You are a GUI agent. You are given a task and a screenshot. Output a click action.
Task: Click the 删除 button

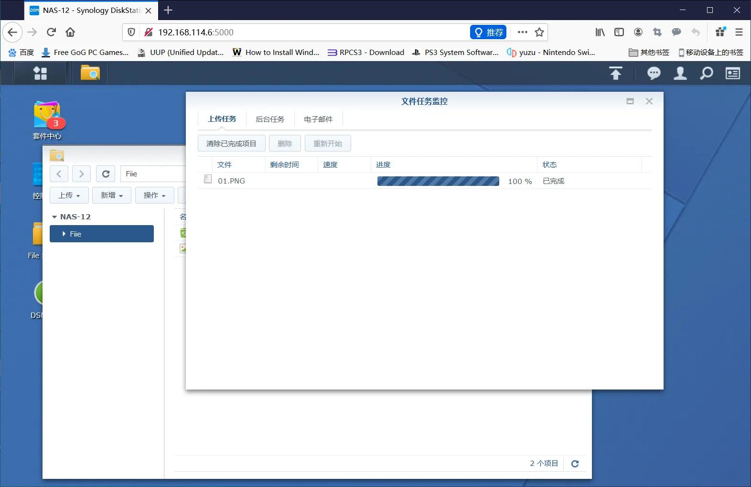(x=285, y=143)
